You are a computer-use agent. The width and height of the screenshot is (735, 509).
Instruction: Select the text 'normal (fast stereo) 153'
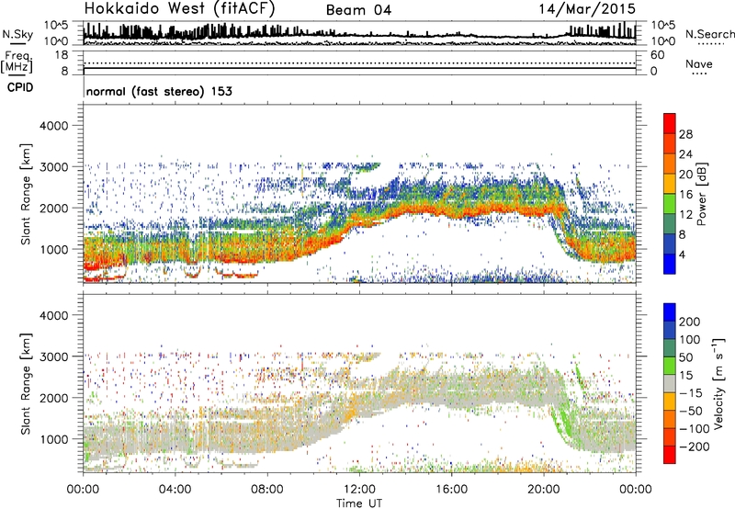[x=159, y=91]
